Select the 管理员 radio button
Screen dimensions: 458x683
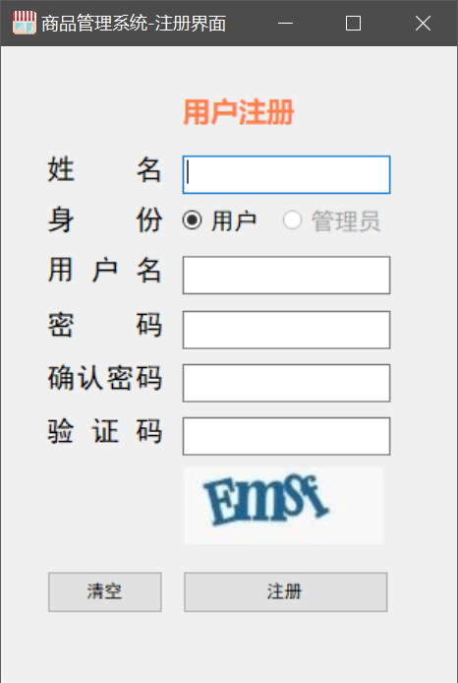click(292, 220)
